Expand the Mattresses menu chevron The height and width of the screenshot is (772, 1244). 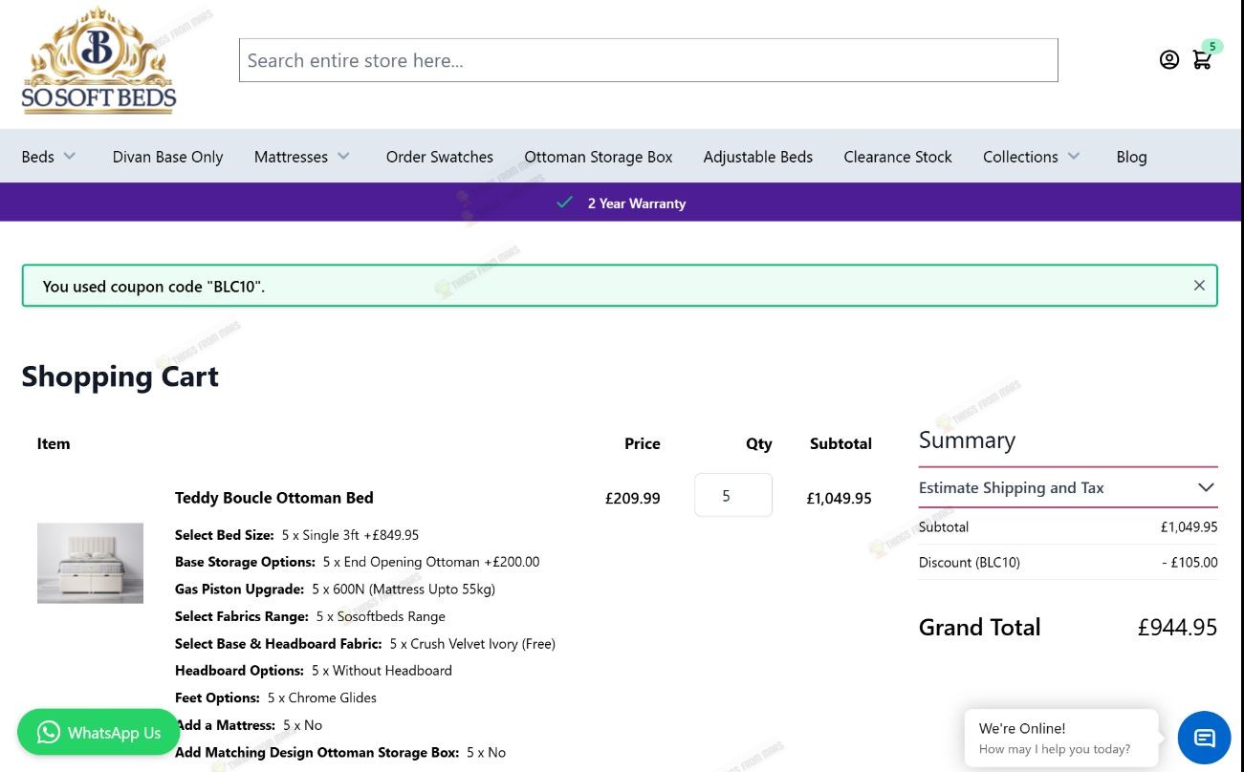pyautogui.click(x=343, y=156)
